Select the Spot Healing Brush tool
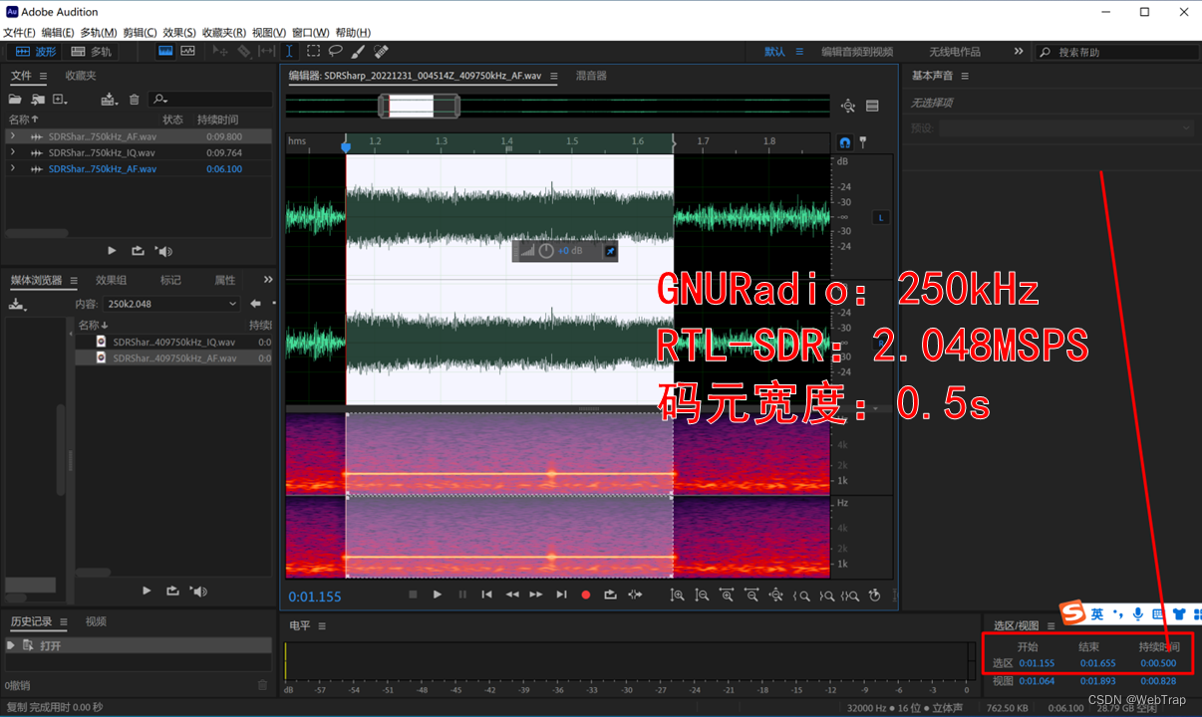The image size is (1202, 717). click(380, 51)
